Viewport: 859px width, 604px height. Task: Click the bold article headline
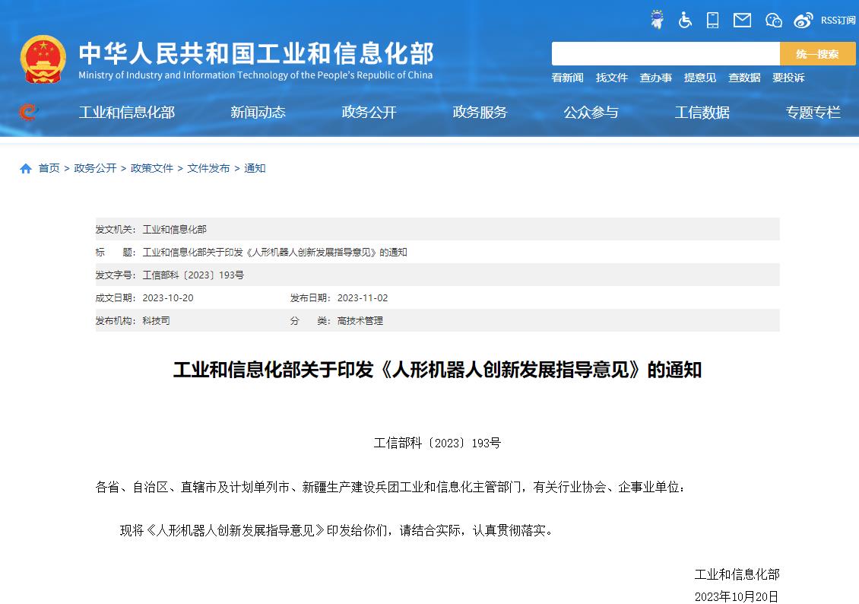click(437, 370)
